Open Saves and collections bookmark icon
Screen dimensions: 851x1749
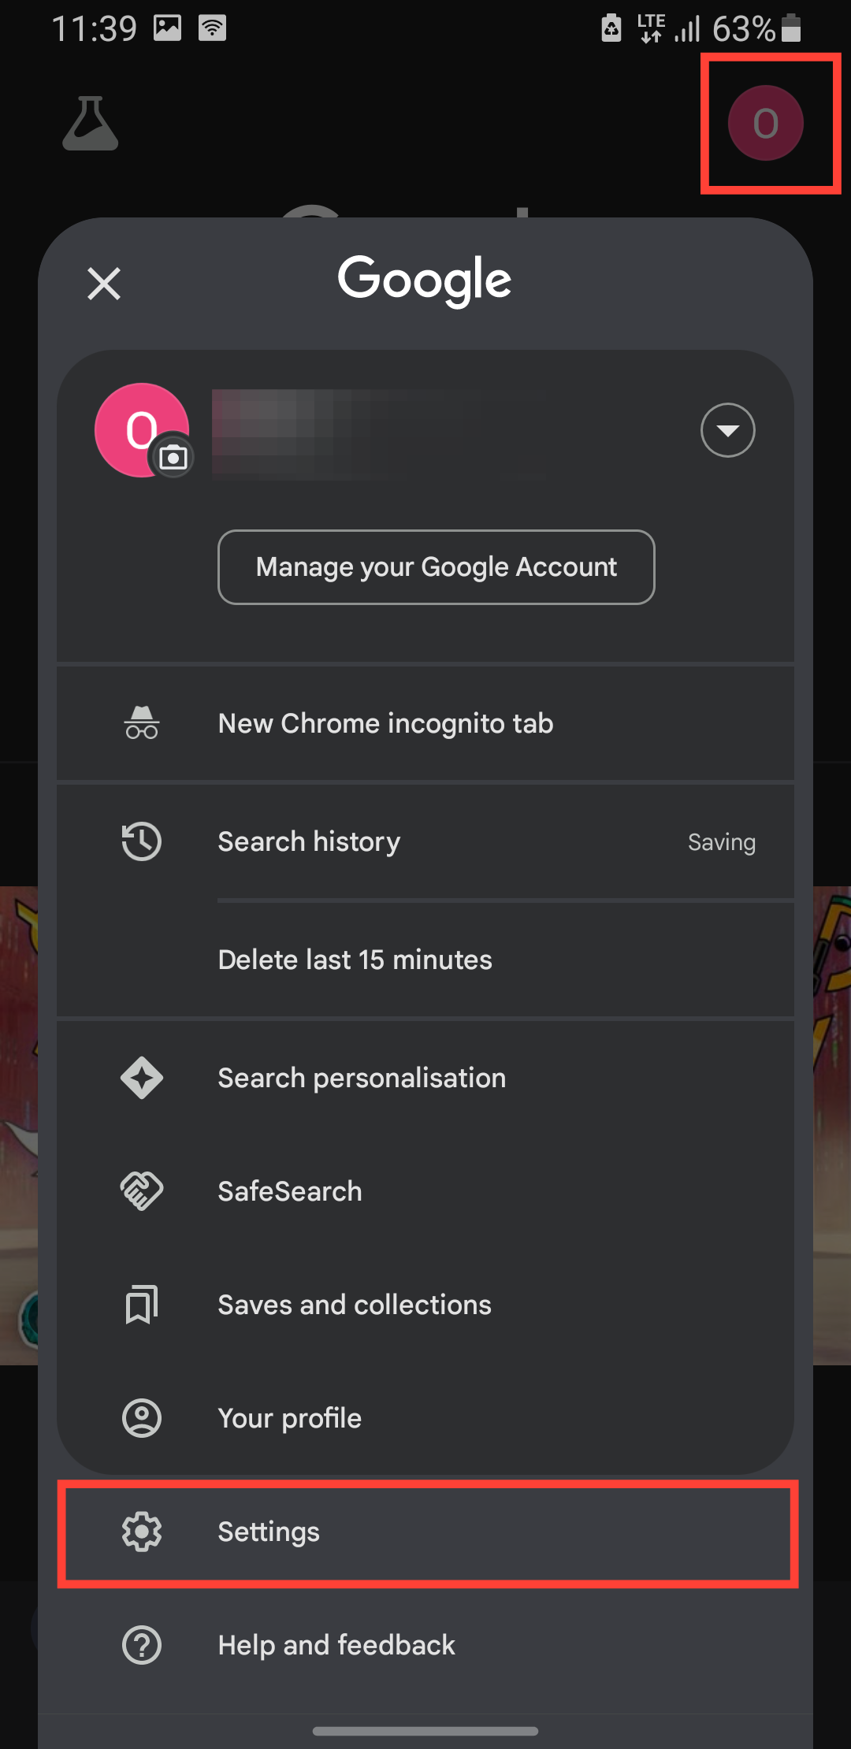(x=142, y=1305)
